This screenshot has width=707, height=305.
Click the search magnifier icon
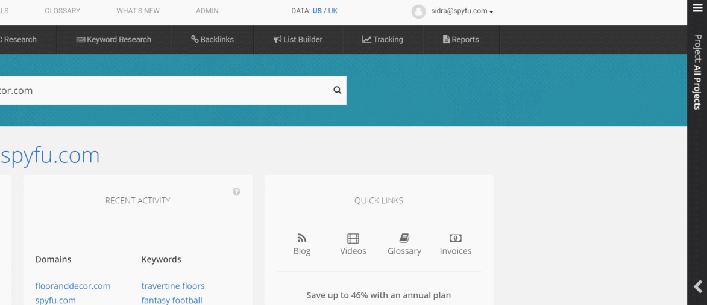pyautogui.click(x=338, y=90)
